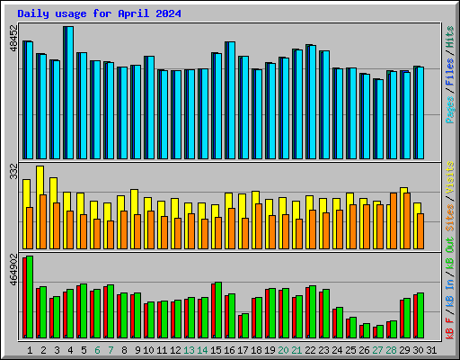Select day label 12 on the x-axis
The height and width of the screenshot is (360, 460).
(175, 350)
